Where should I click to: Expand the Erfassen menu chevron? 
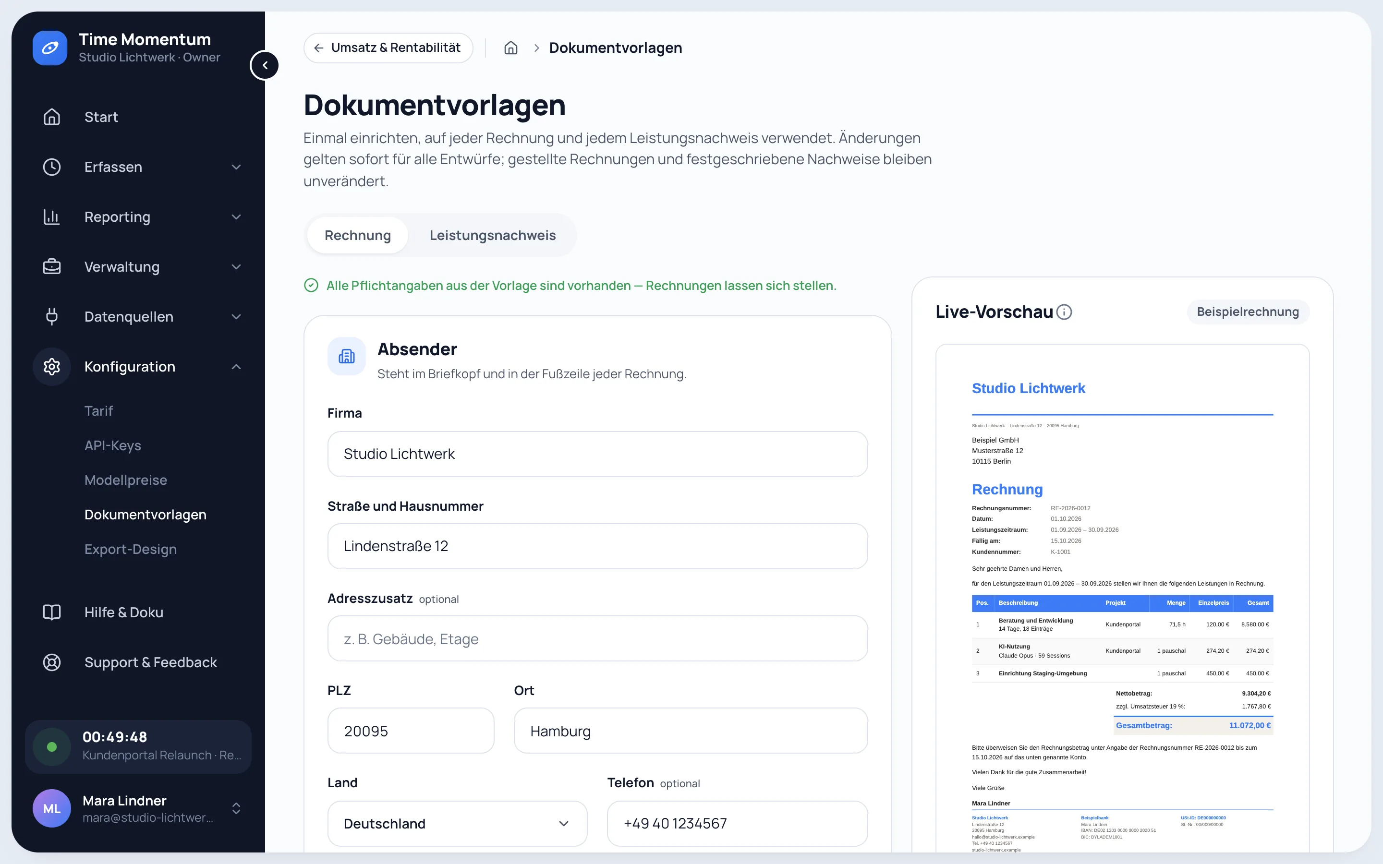point(236,167)
